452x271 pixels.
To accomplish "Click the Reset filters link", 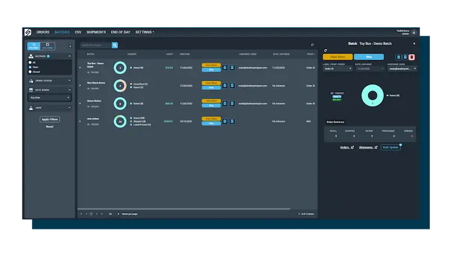I will [x=49, y=126].
